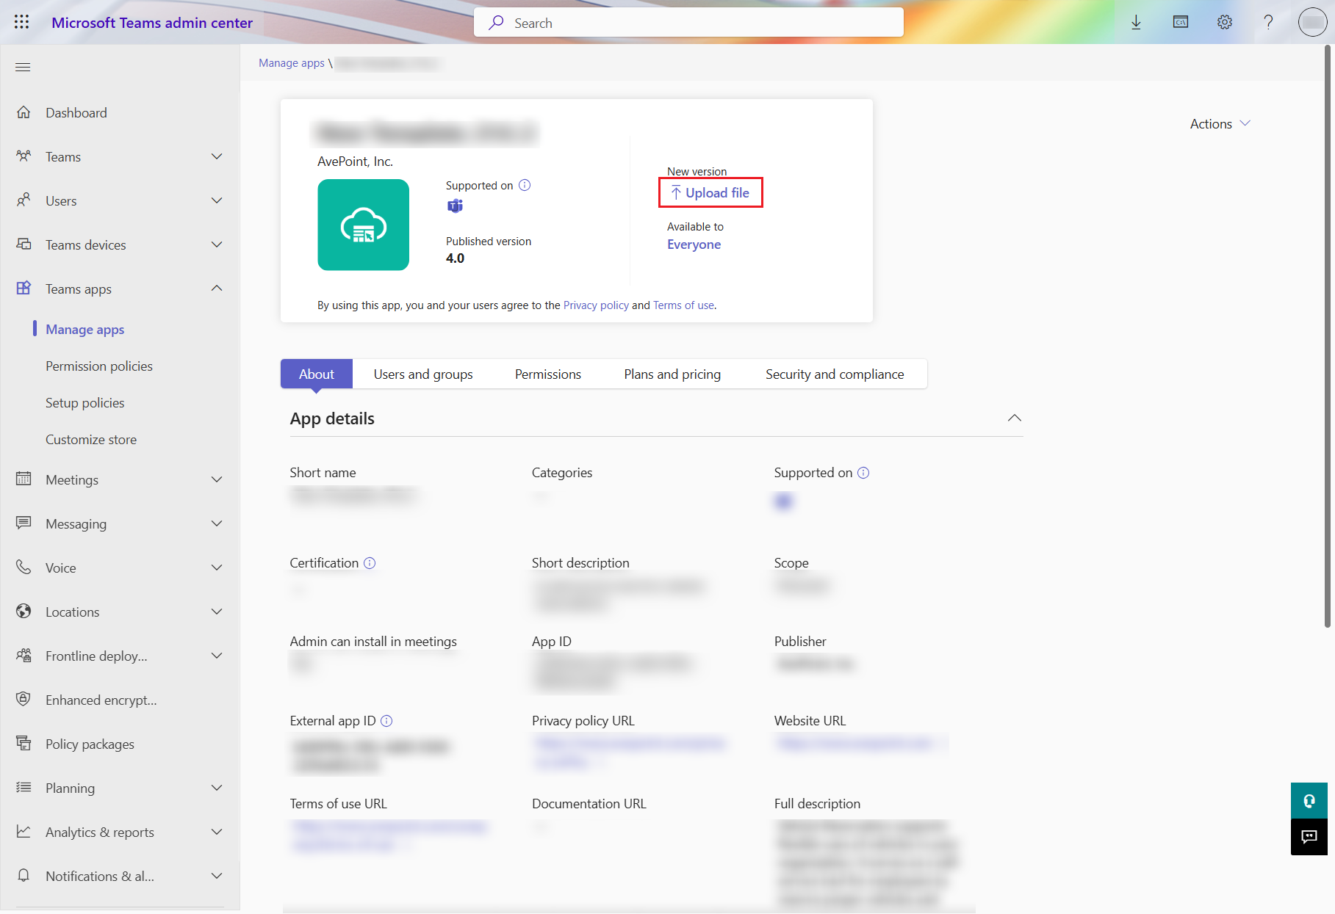The image size is (1335, 914).
Task: Click inside the Search field
Action: (x=688, y=22)
